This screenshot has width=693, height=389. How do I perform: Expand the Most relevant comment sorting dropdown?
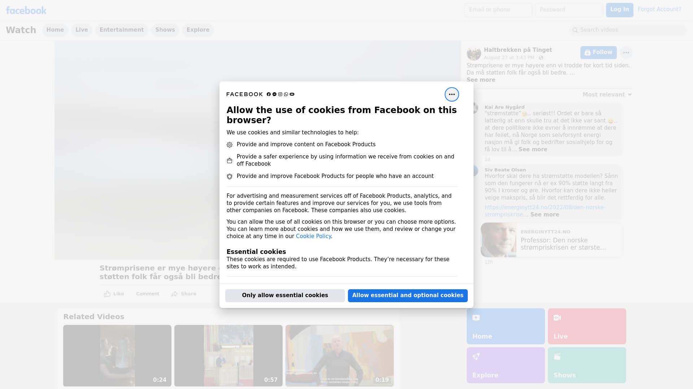click(x=607, y=95)
